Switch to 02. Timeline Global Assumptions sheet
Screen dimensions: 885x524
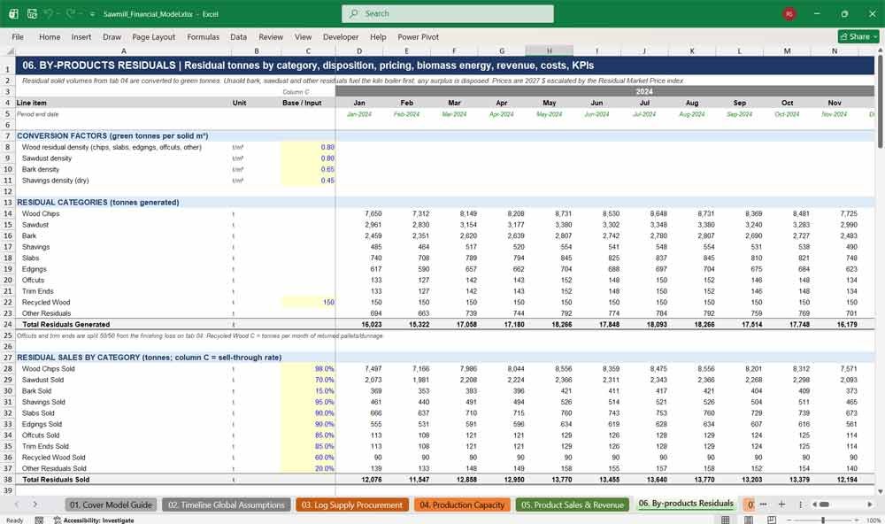tap(227, 505)
